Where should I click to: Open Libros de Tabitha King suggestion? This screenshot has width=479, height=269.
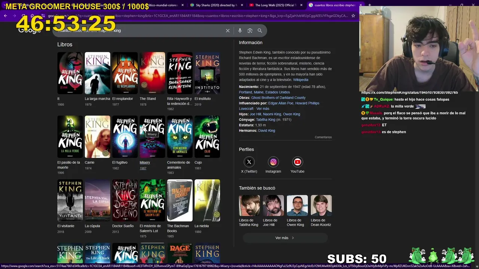(x=249, y=211)
